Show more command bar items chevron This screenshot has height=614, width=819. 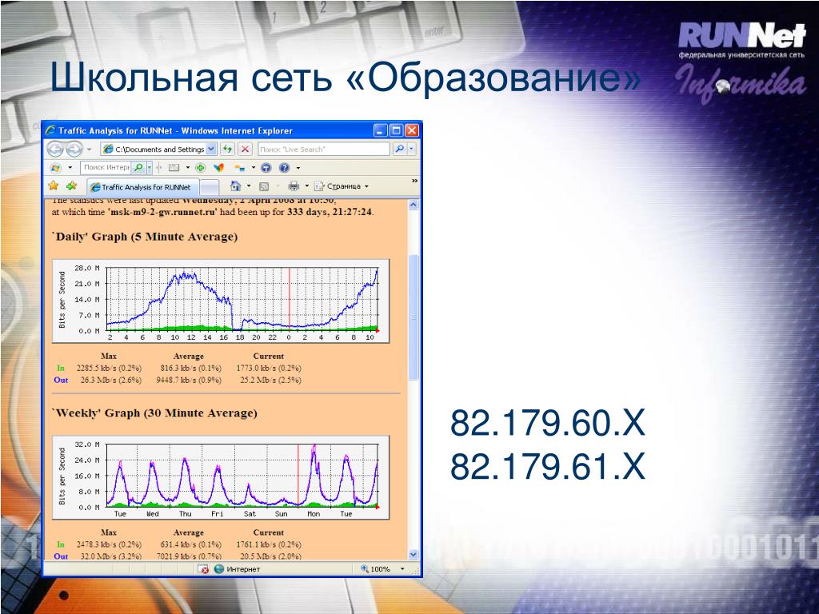click(x=415, y=181)
